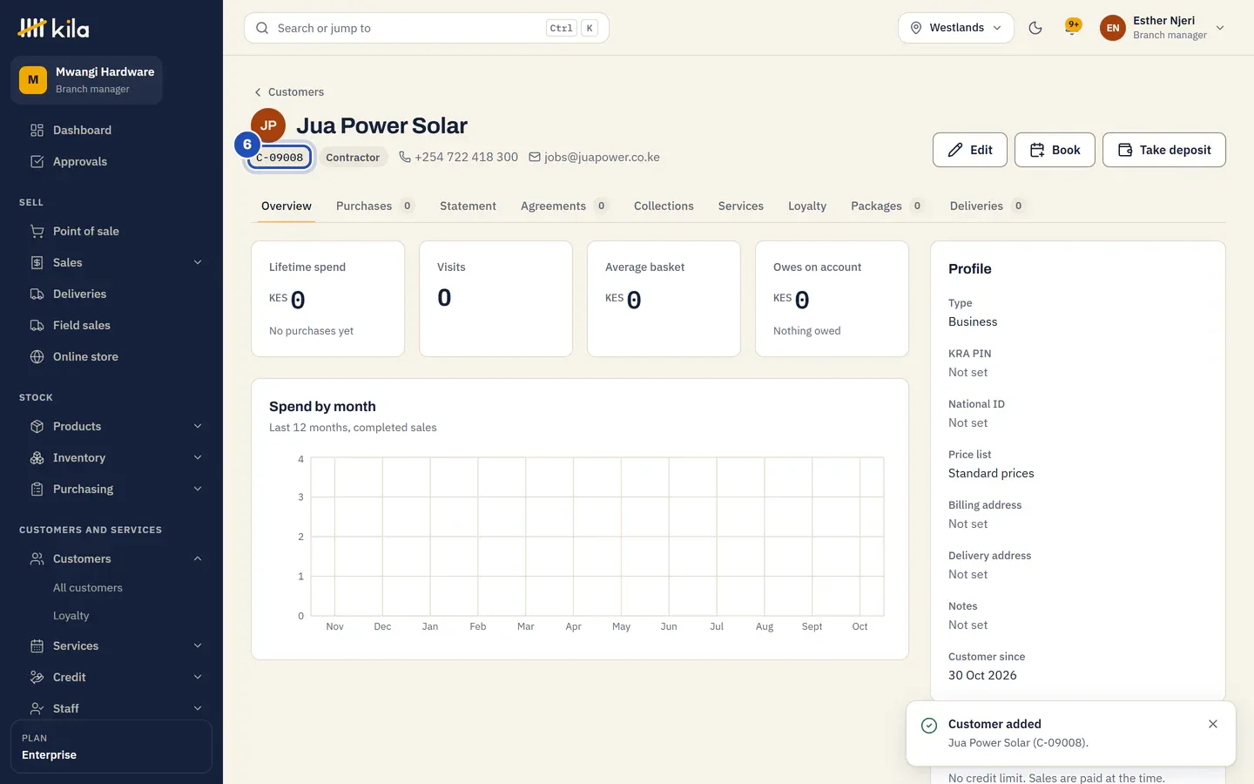Click the Book button

(x=1055, y=150)
